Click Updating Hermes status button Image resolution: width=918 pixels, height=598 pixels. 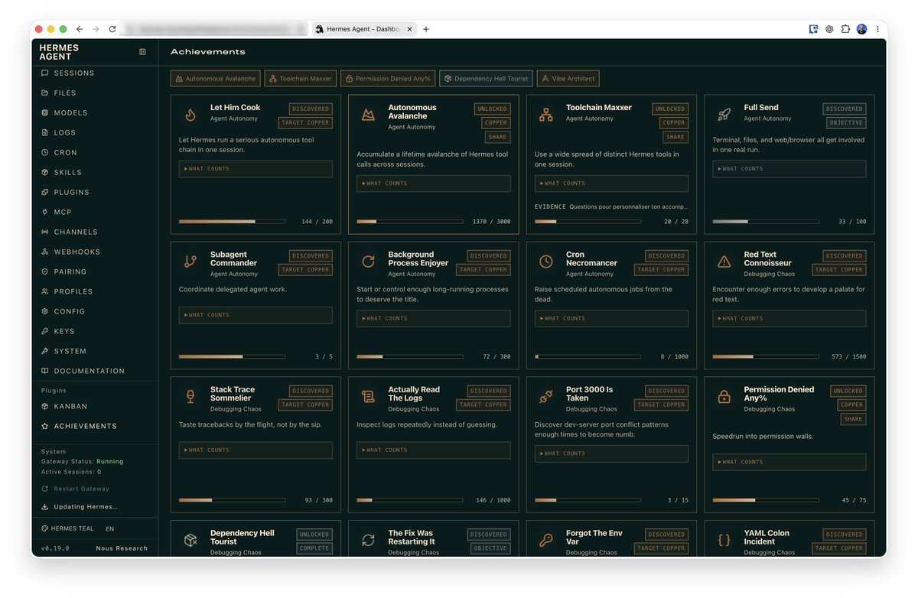pyautogui.click(x=80, y=507)
